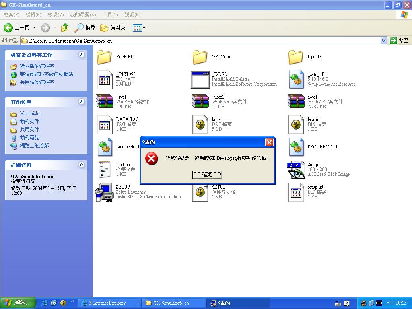
Task: Collapse the other places panel
Action: tap(82, 102)
